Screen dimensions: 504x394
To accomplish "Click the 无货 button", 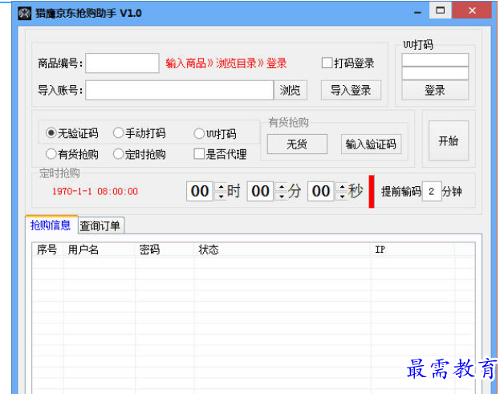I will [297, 144].
